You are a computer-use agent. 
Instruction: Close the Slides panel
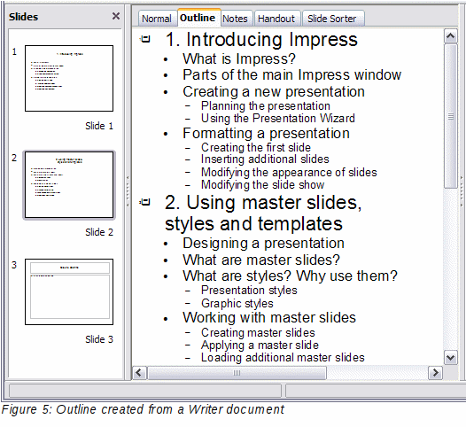point(116,16)
